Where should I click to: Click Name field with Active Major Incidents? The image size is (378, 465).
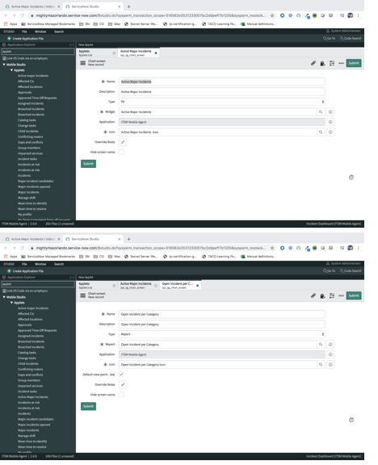[221, 82]
